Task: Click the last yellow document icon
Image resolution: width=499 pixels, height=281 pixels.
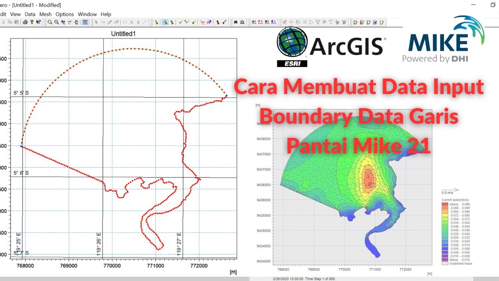Action: pyautogui.click(x=382, y=22)
